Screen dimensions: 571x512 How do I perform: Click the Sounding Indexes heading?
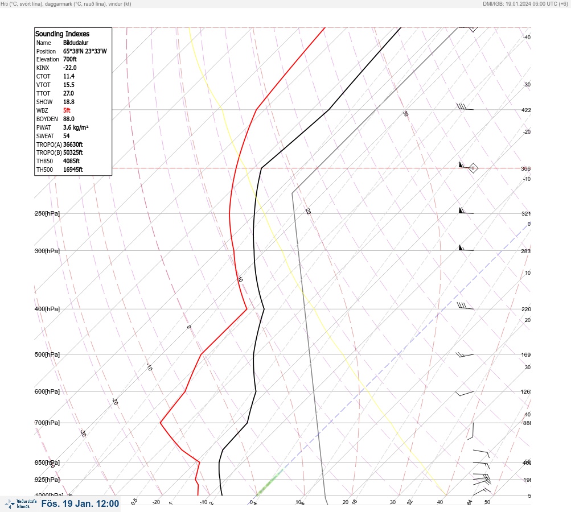coord(62,34)
